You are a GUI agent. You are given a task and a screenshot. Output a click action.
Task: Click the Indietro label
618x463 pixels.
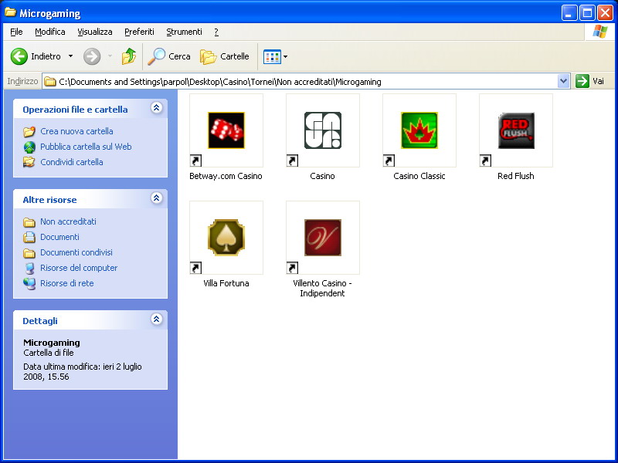46,56
